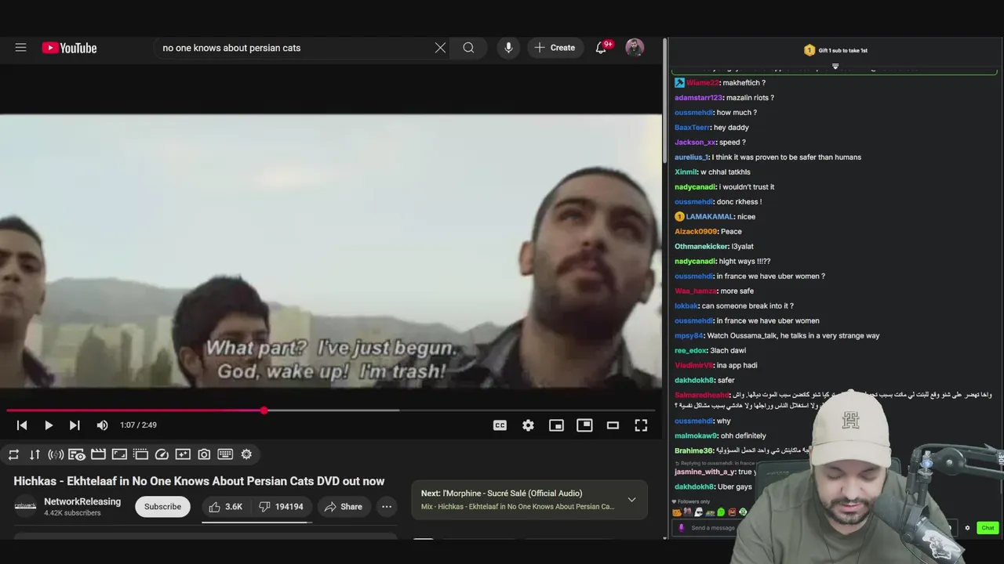Viewport: 1004px width, 564px height.
Task: Skip to previous video
Action: [x=22, y=425]
